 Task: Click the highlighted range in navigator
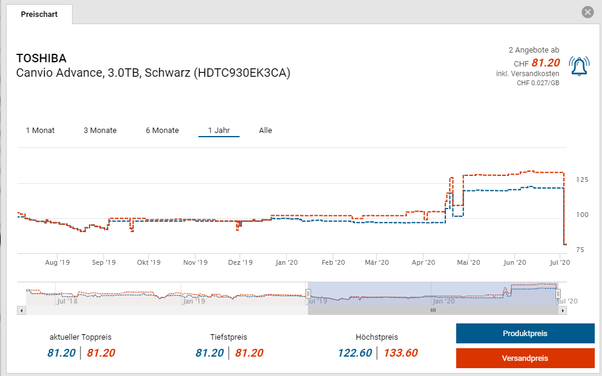tap(433, 293)
